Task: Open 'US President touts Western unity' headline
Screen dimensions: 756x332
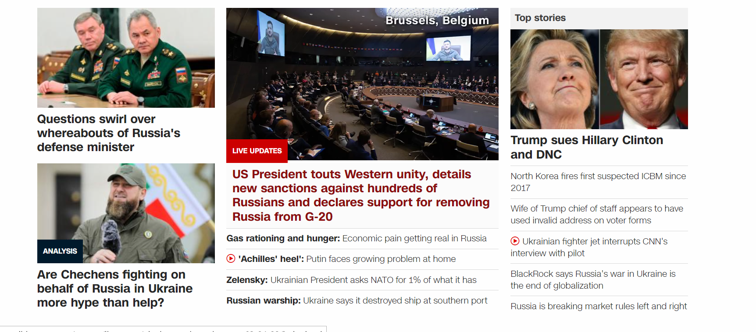Action: 361,195
